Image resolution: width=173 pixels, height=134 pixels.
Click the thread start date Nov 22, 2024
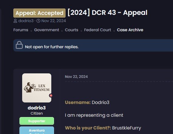(x=54, y=21)
